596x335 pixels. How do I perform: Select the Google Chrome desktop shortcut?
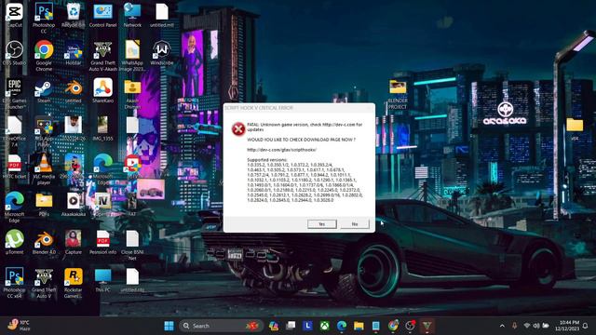[x=44, y=56]
